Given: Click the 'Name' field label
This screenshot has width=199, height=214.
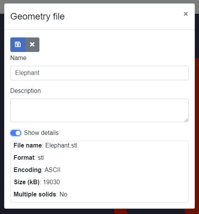Looking at the screenshot, I should tap(18, 58).
